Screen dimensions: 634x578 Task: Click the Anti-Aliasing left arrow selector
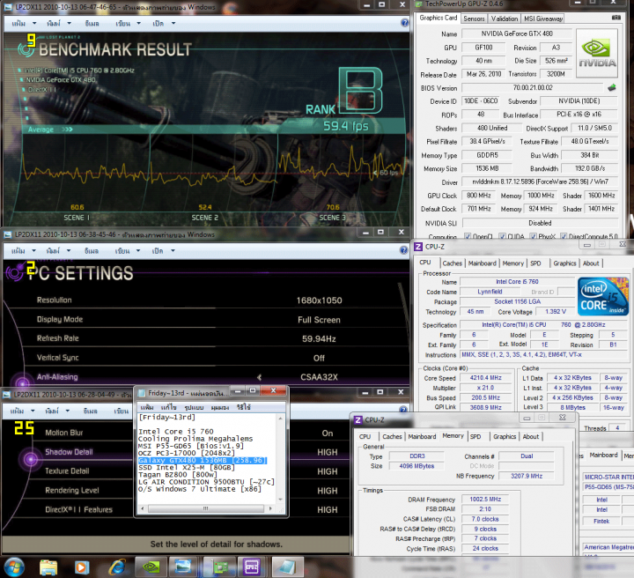259,377
